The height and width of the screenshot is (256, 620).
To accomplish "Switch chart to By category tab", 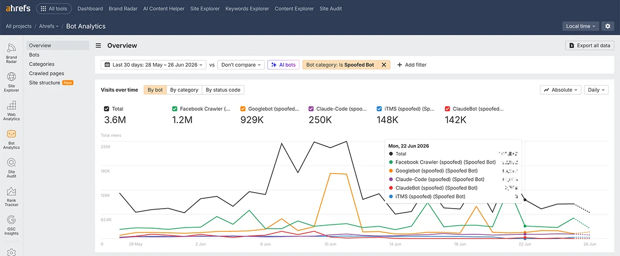I will [184, 90].
